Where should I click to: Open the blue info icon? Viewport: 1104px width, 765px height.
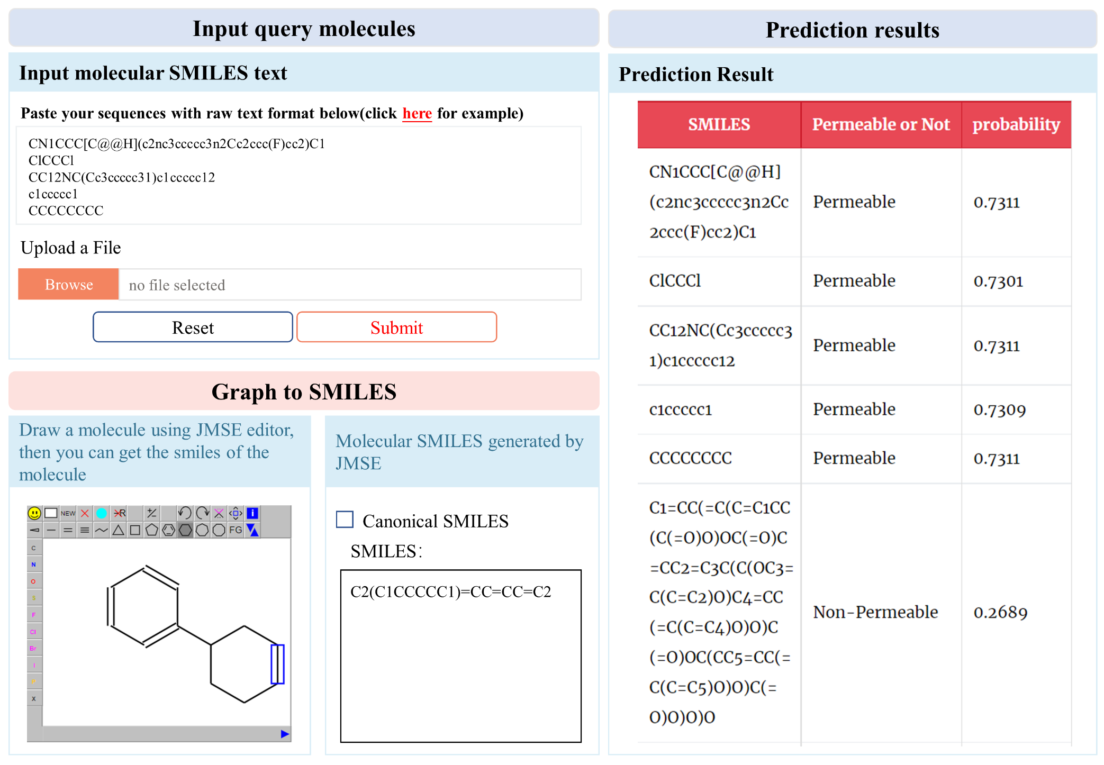[x=253, y=513]
